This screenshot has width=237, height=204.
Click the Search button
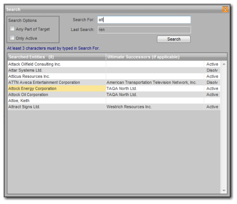point(174,39)
